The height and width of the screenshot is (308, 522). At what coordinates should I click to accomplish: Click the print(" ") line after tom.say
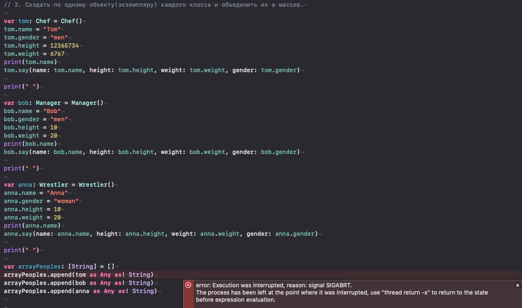[22, 87]
